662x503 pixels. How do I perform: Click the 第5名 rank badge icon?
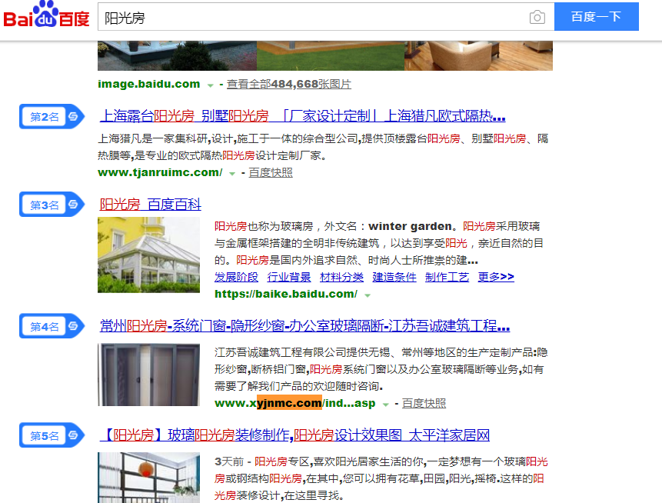52,435
